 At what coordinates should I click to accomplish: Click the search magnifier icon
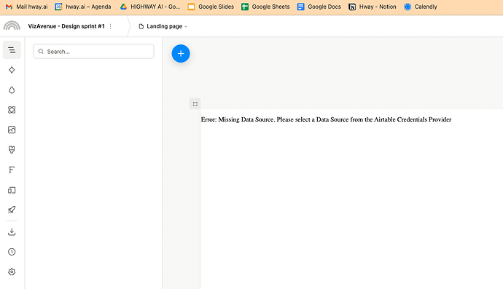click(x=41, y=51)
